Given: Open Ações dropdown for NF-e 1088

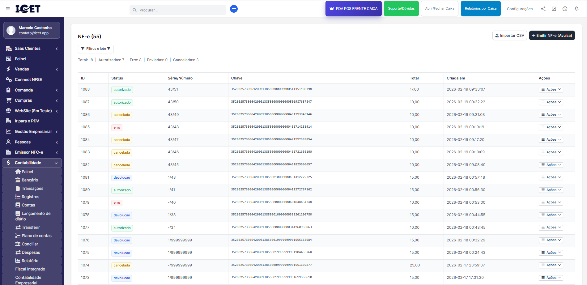Looking at the screenshot, I should (551, 90).
